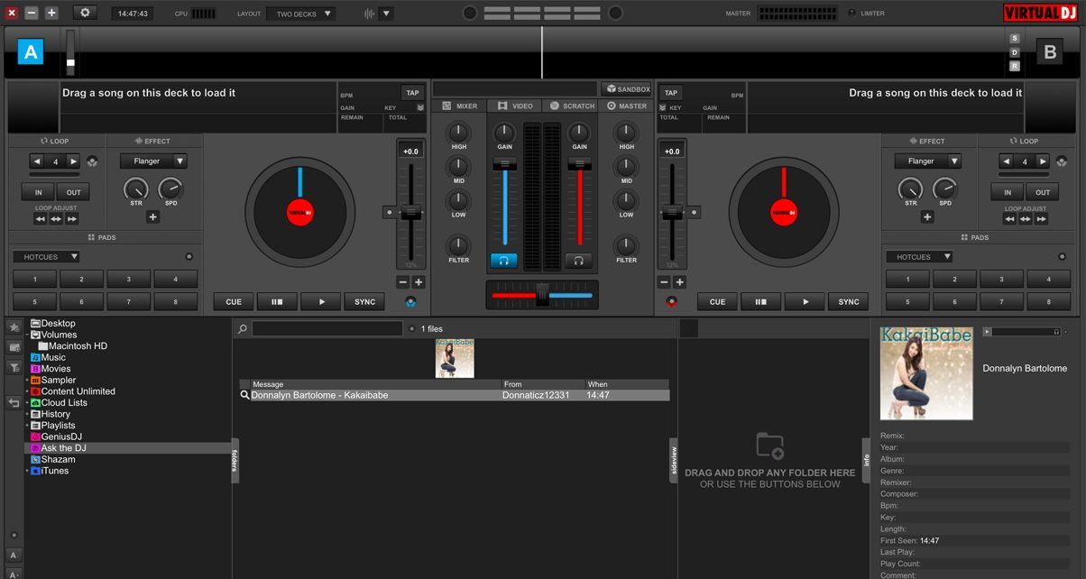Tap the left deck TAP button
The width and height of the screenshot is (1086, 579).
412,92
